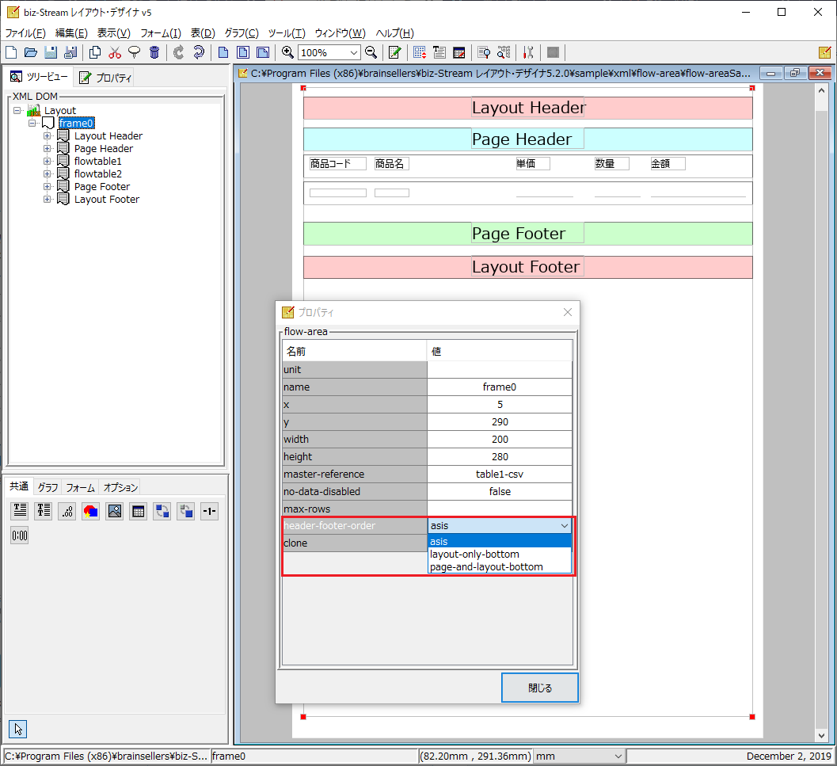
Task: Click the edit properties pencil toolbar icon
Action: click(x=395, y=52)
